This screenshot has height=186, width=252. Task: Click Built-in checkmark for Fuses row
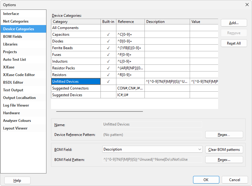(108, 55)
